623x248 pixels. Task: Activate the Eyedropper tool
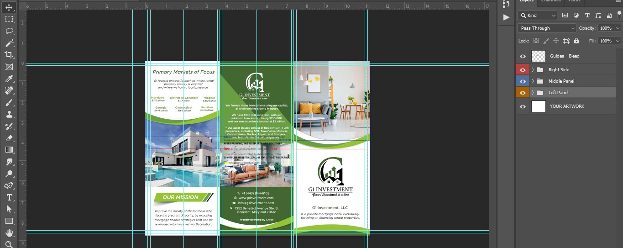tap(9, 79)
